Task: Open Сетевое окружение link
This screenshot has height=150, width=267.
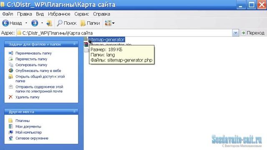Action: [32, 138]
